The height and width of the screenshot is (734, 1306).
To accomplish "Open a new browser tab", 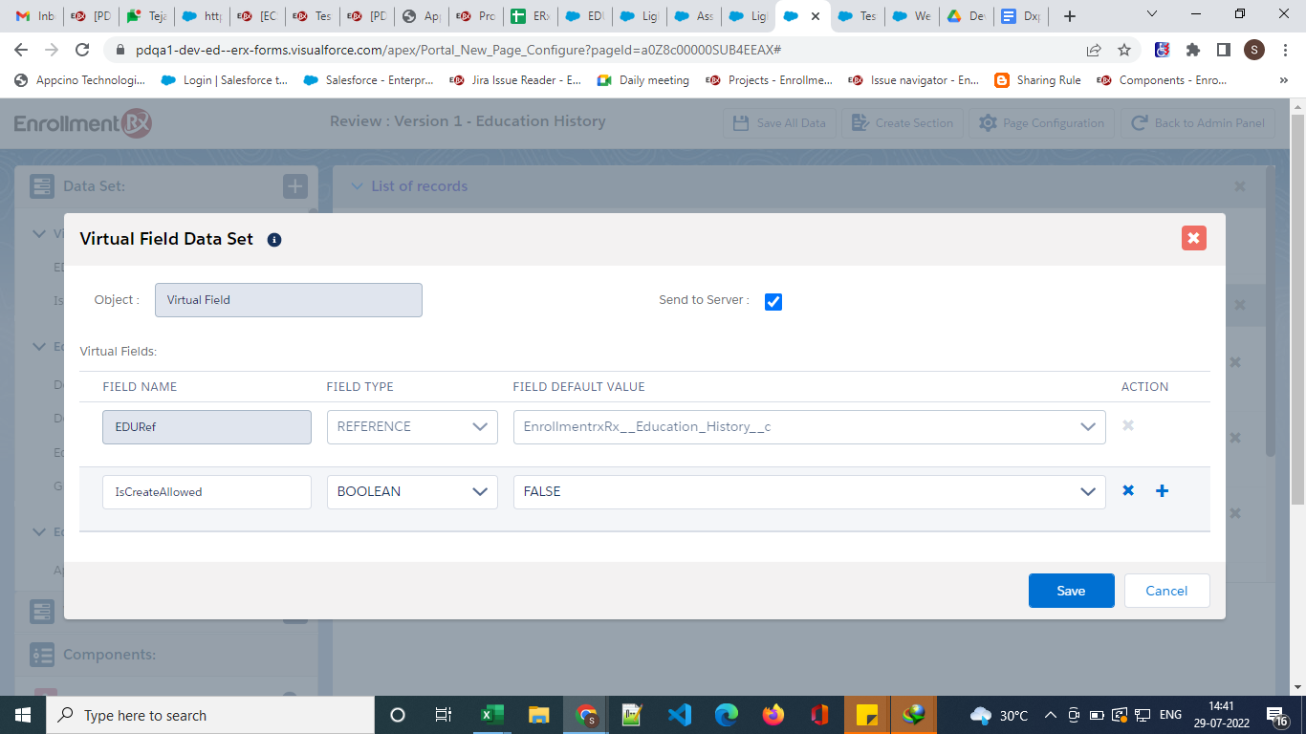I will click(x=1070, y=16).
